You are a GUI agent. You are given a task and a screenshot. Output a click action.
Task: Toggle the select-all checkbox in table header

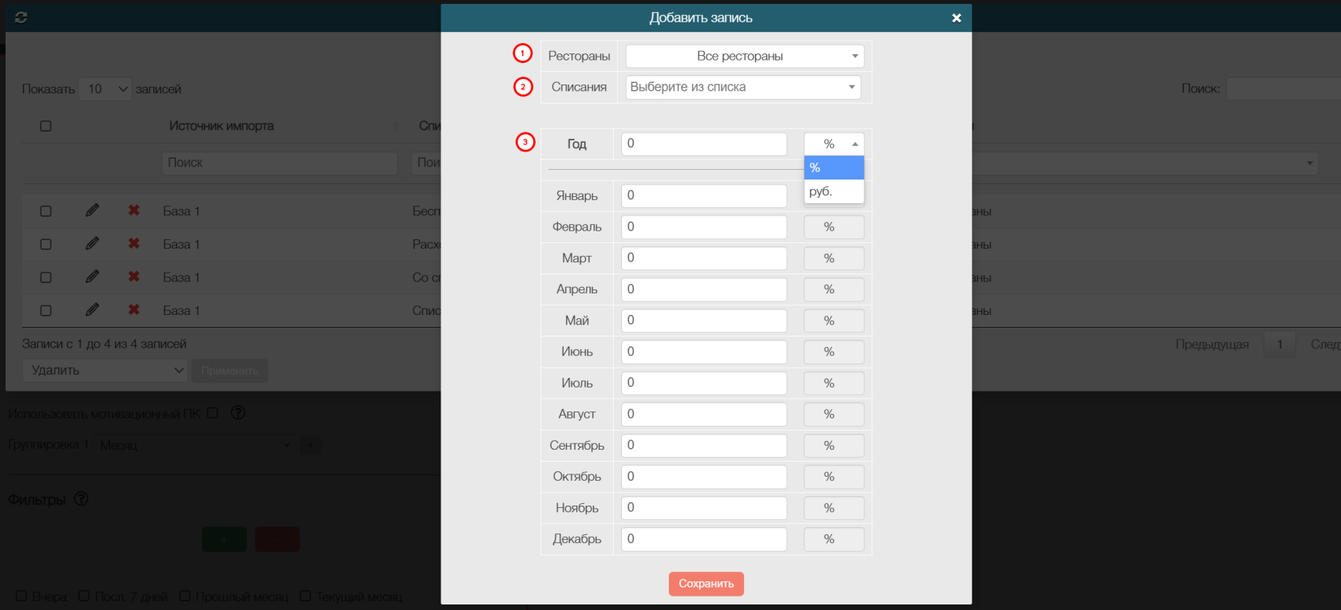[x=45, y=126]
